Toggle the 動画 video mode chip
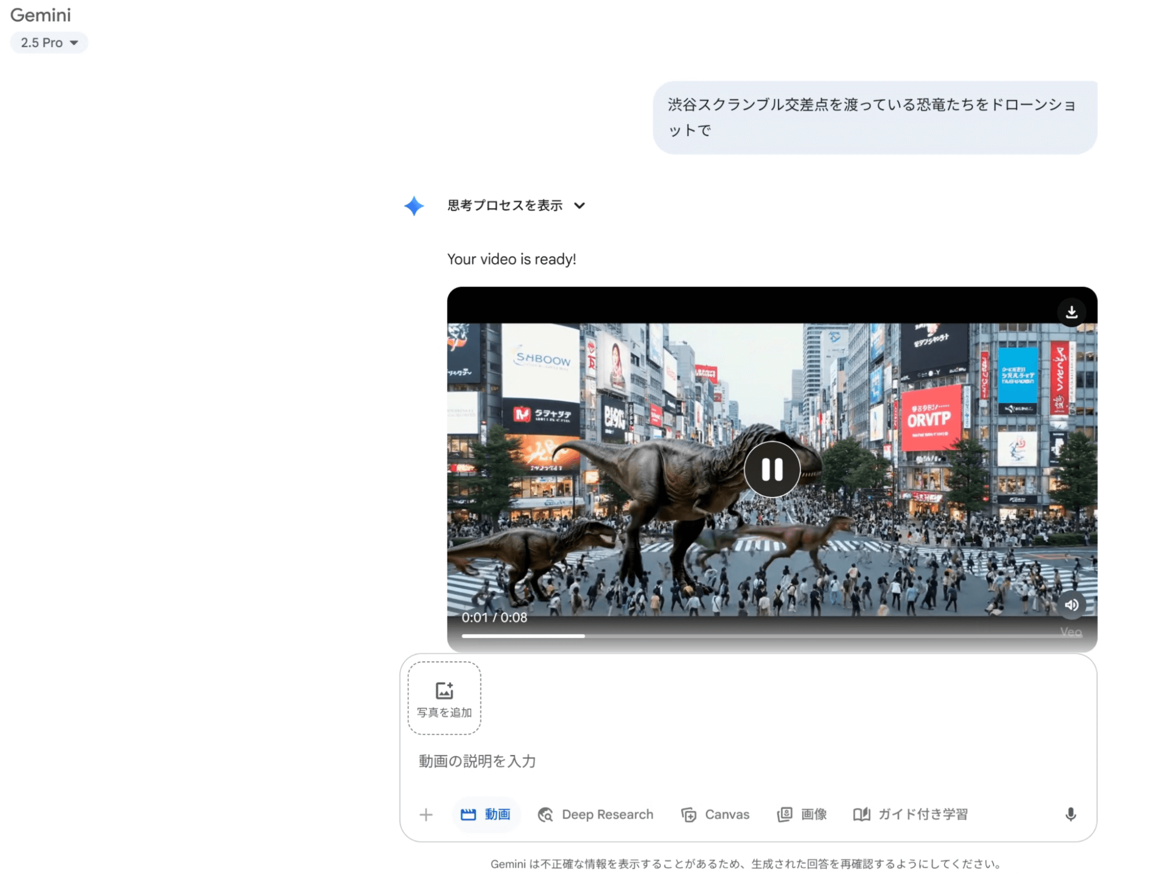 pos(486,814)
